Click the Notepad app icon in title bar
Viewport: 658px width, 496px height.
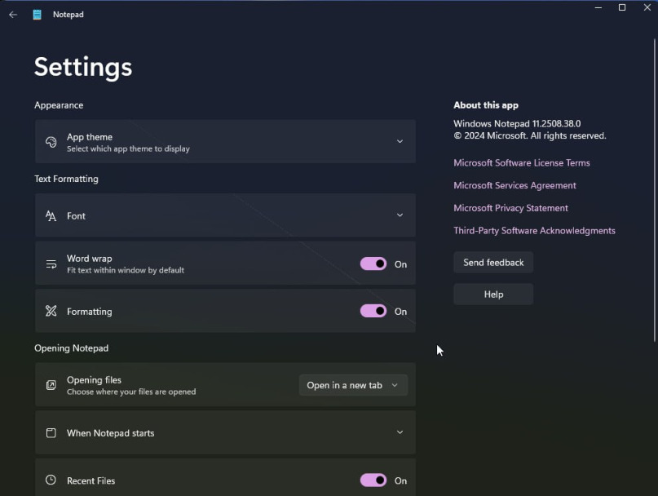(x=37, y=15)
